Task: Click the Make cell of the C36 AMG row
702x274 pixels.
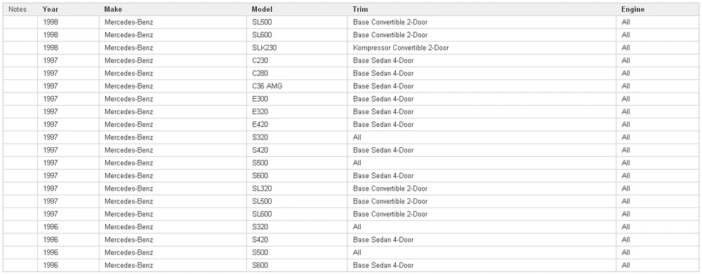Action: point(173,86)
